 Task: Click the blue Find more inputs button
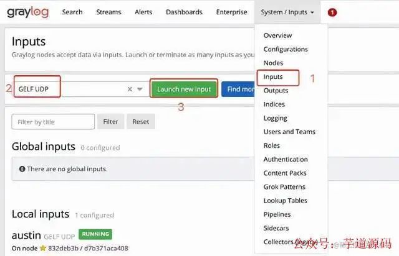point(238,89)
